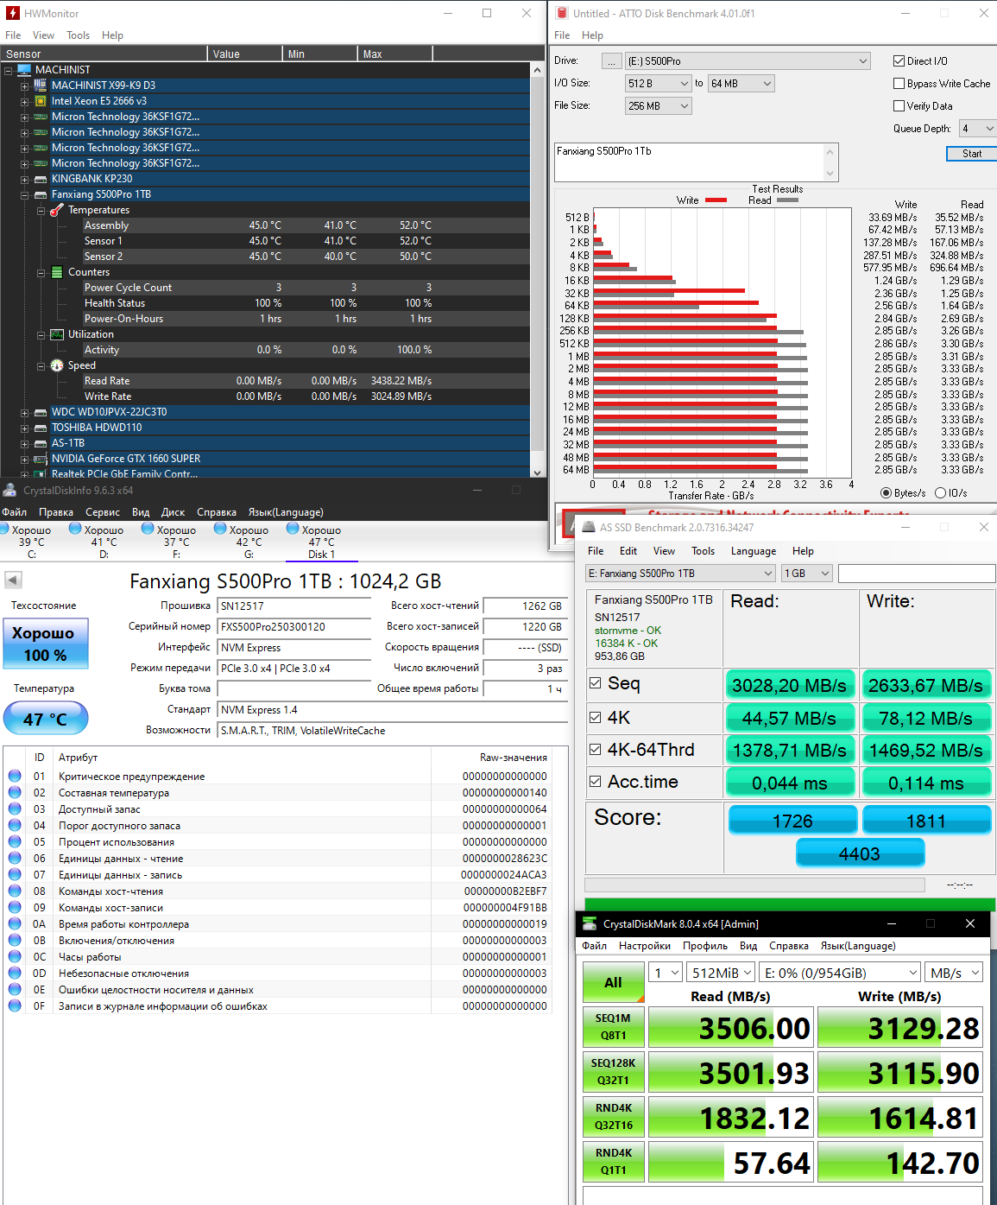
Task: Click the drive icon beside KINGBANK KP230
Action: pos(41,179)
